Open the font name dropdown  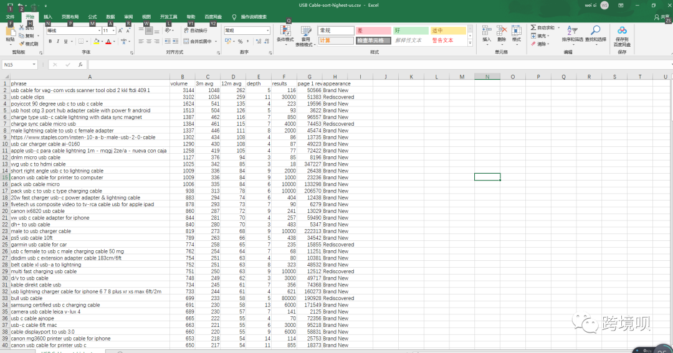coord(99,31)
